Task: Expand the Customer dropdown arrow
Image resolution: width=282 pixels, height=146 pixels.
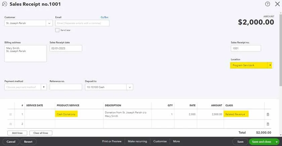Action: 49,23
